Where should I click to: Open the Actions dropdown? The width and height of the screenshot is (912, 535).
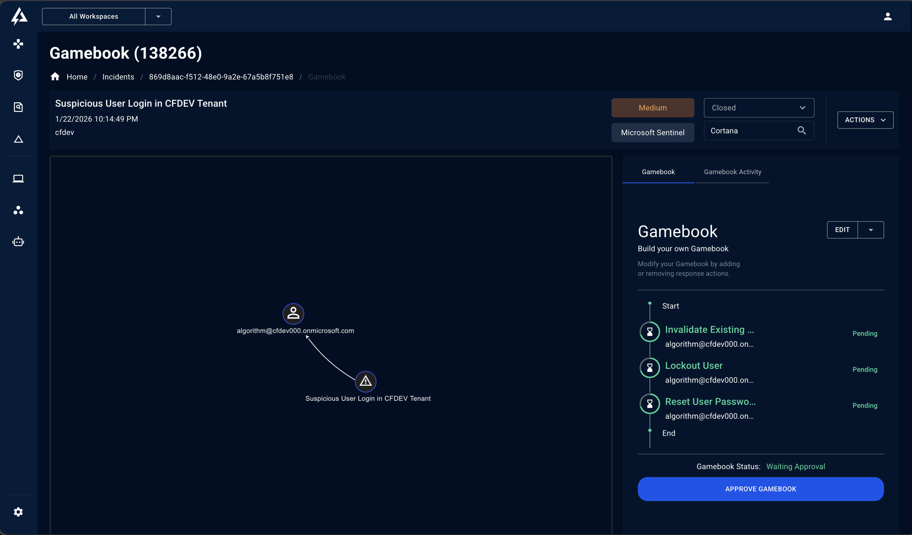865,120
